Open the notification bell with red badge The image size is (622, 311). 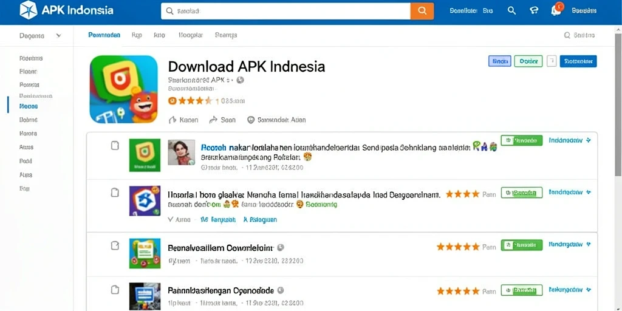coord(556,11)
